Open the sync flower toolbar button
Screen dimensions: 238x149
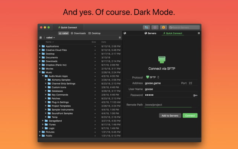click(x=155, y=27)
